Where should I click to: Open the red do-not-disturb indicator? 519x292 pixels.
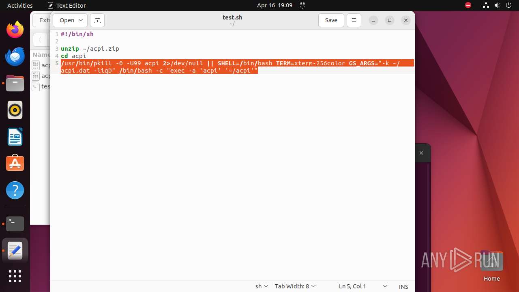468,5
